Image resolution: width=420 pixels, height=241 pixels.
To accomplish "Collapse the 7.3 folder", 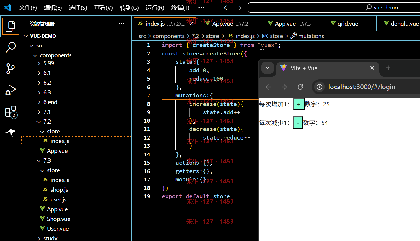I will coord(76,160).
